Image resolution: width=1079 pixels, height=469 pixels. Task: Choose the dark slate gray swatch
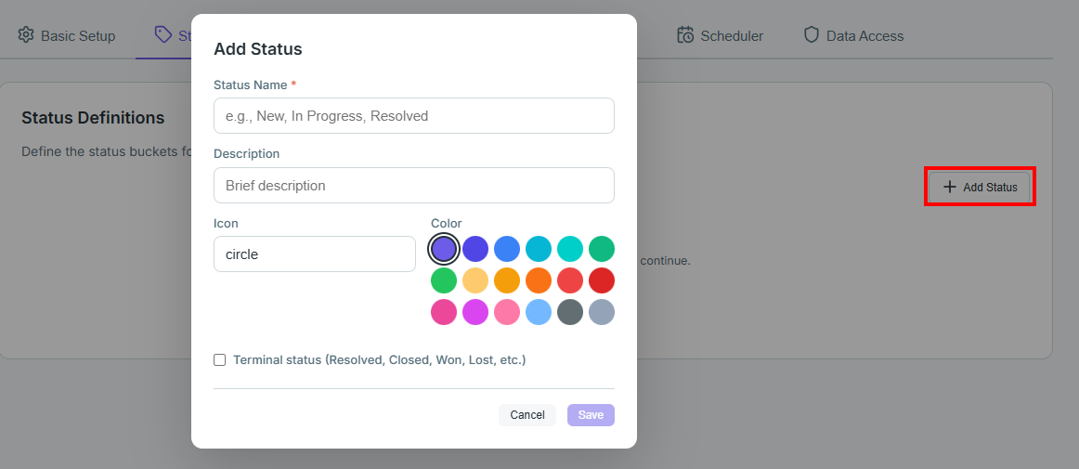[570, 312]
